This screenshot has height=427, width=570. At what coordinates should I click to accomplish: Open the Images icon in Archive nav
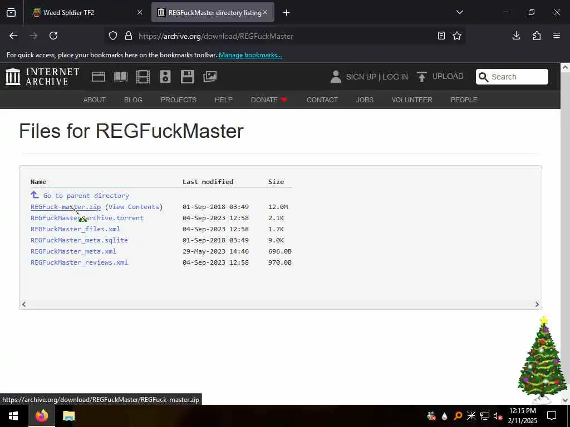point(210,77)
